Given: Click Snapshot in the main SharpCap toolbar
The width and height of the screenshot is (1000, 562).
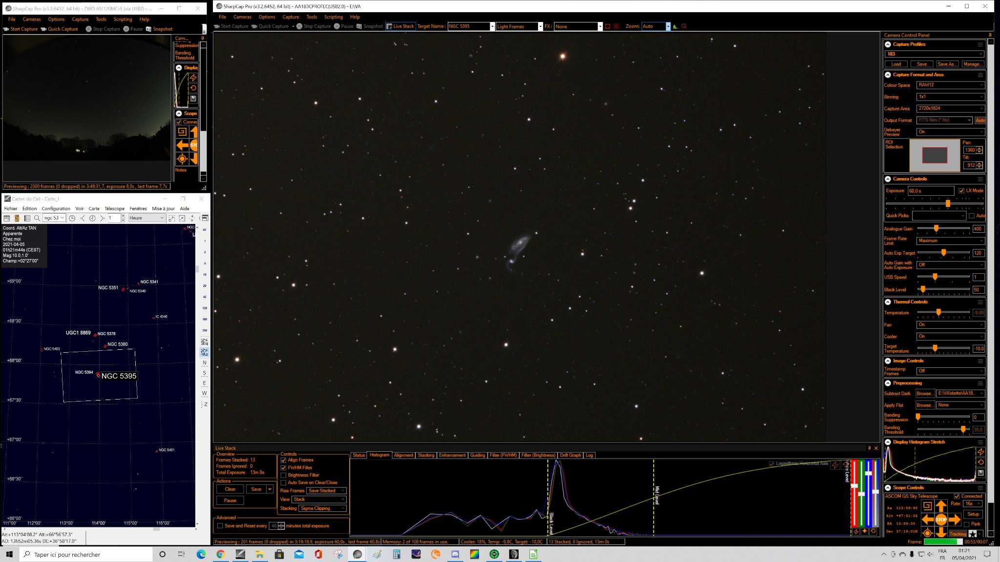Looking at the screenshot, I should tap(370, 26).
